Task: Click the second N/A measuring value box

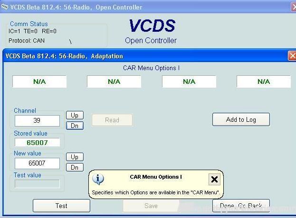Action: click(x=114, y=82)
